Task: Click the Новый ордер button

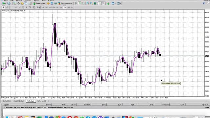Action: coord(39,3)
